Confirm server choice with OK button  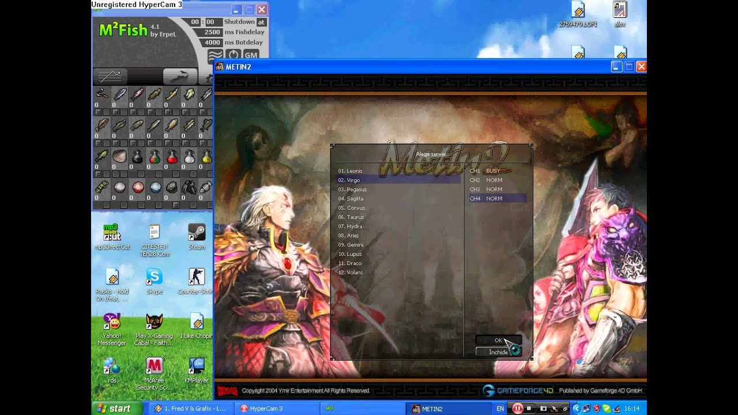tap(498, 340)
